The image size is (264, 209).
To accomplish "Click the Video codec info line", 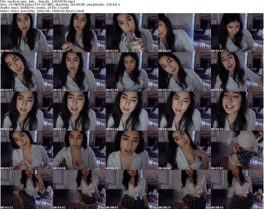I will 43,11.
